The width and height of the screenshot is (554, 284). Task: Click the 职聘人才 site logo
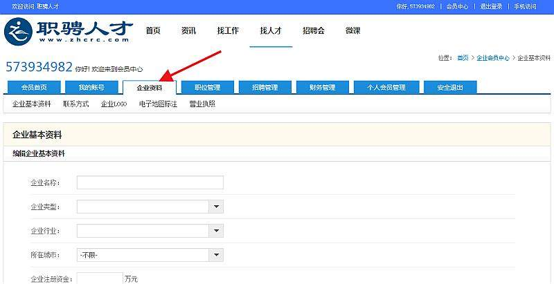68,32
